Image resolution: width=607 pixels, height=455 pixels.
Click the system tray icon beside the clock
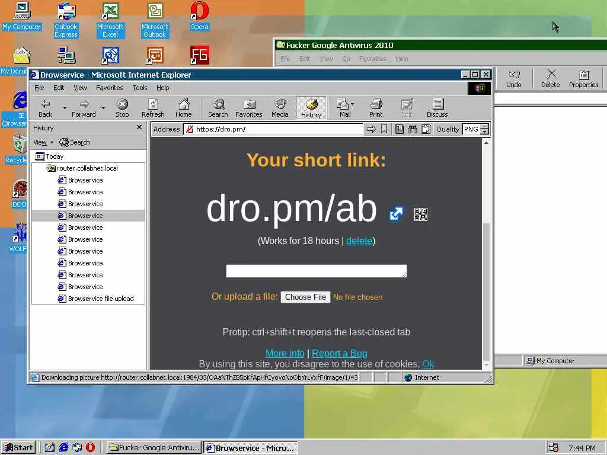point(554,448)
